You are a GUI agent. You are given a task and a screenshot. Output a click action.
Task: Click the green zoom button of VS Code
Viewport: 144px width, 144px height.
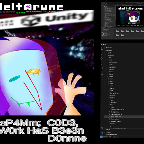105,44
